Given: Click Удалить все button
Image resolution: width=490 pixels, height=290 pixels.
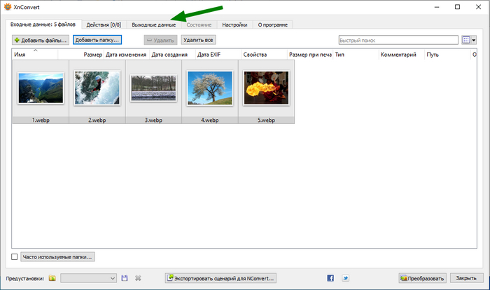Looking at the screenshot, I should pos(198,40).
